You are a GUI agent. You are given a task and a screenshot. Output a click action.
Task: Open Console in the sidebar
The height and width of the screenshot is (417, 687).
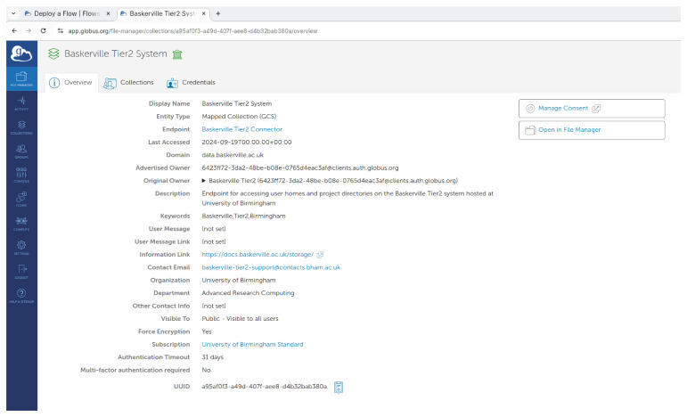pyautogui.click(x=21, y=176)
